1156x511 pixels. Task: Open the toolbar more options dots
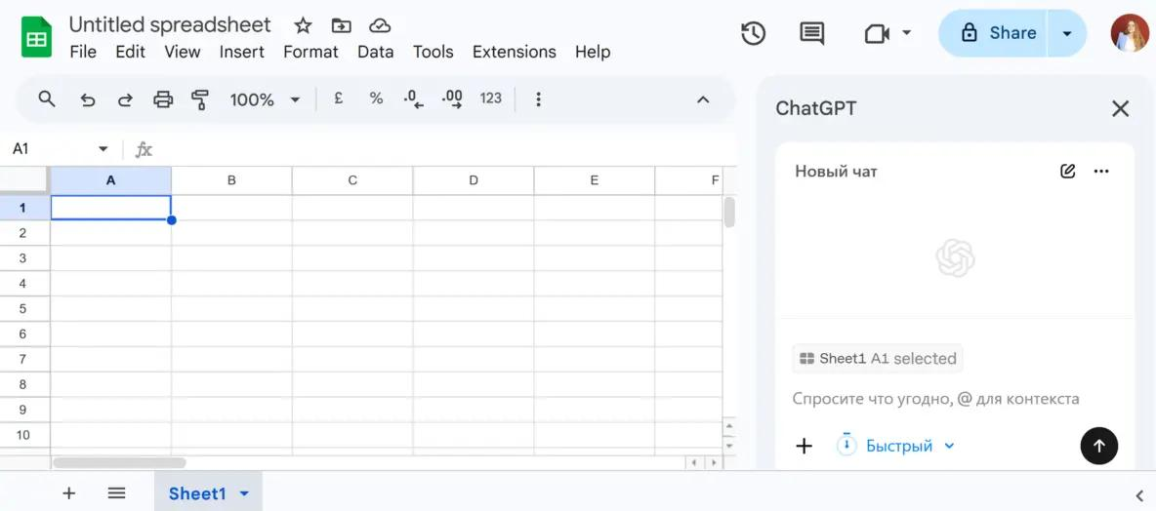538,99
